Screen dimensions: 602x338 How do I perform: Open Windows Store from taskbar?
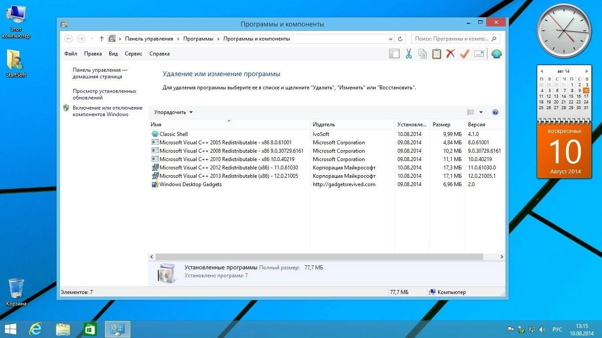point(90,329)
